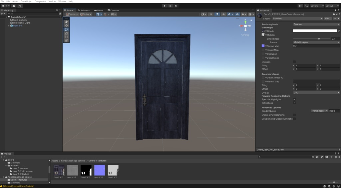This screenshot has height=188, width=341.
Task: Open the Layers dropdown
Action: pyautogui.click(x=317, y=6)
